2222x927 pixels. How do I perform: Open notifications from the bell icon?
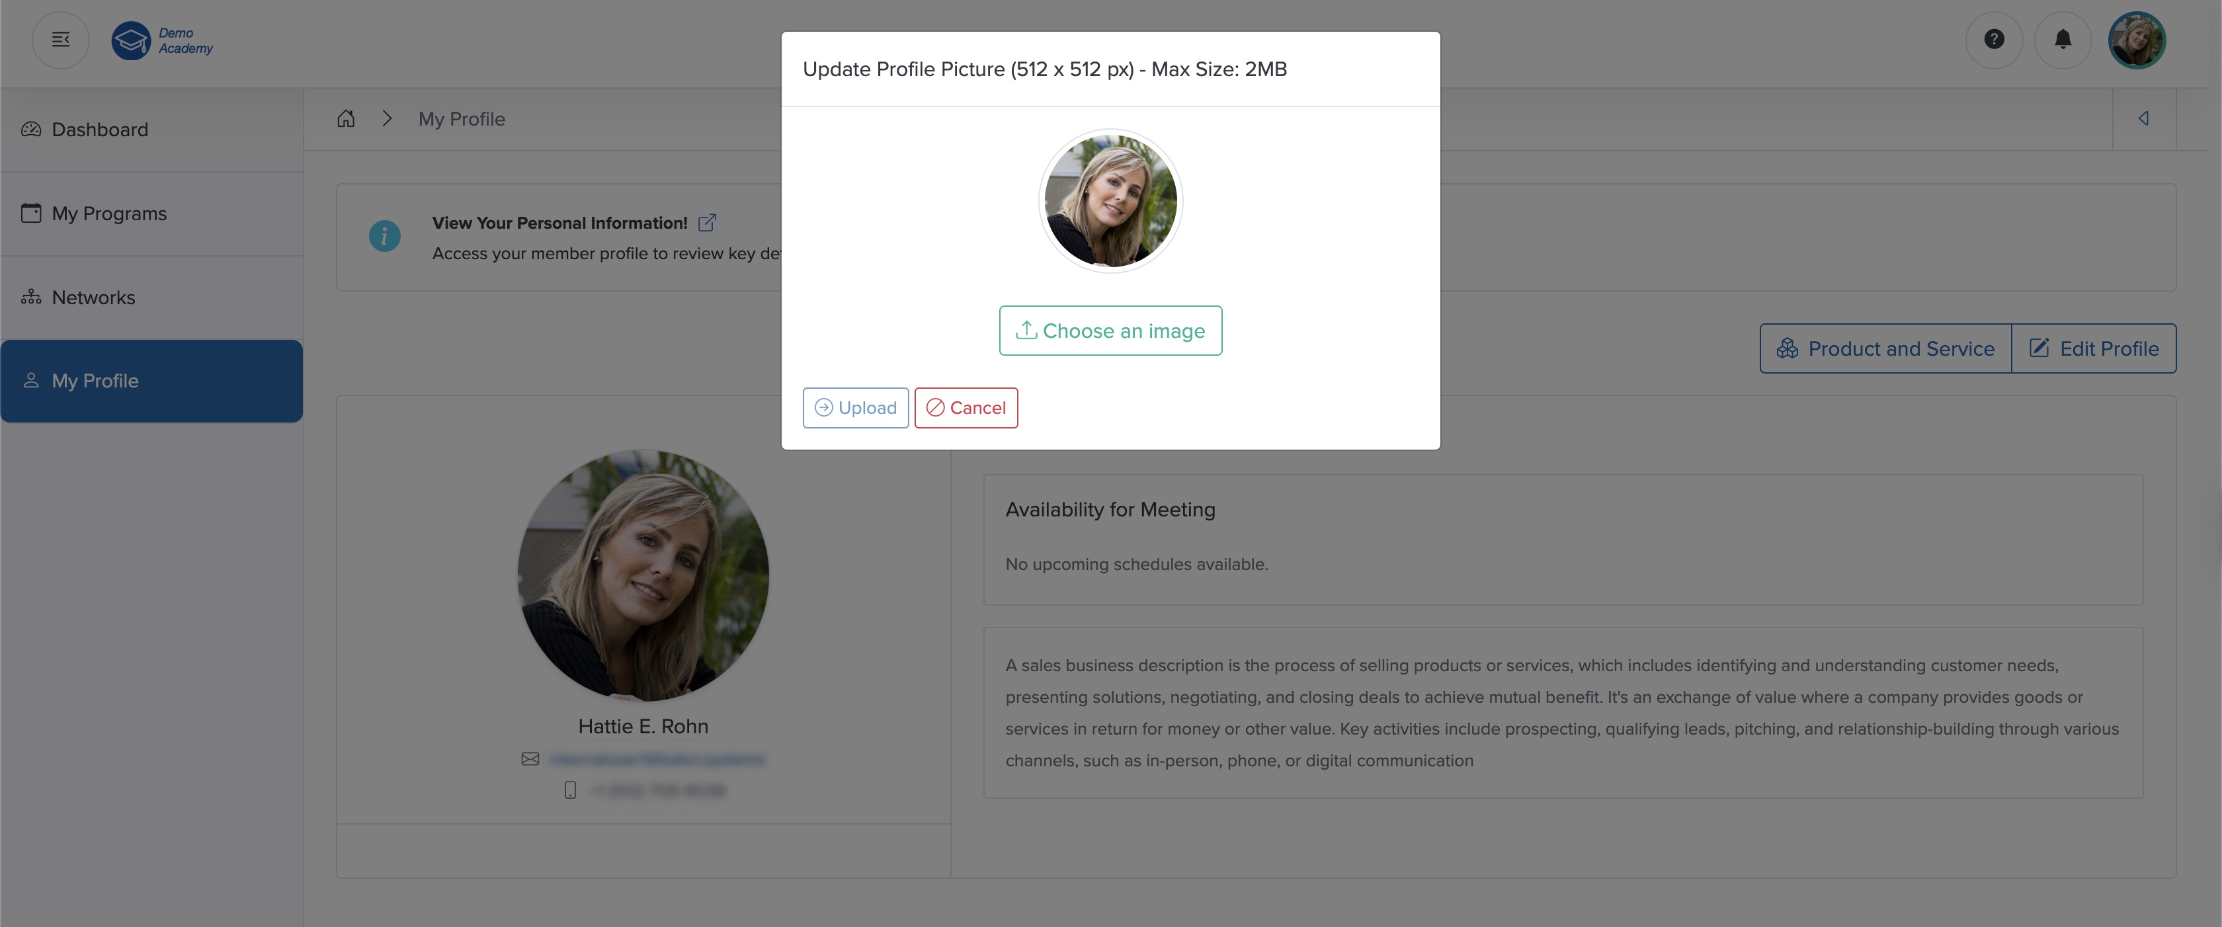pyautogui.click(x=2063, y=40)
